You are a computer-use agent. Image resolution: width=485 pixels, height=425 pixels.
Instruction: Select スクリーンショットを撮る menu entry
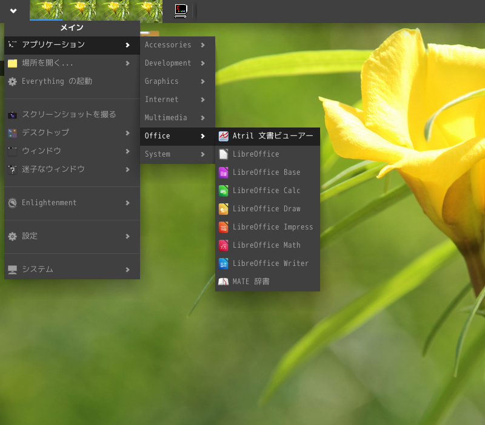pyautogui.click(x=72, y=115)
